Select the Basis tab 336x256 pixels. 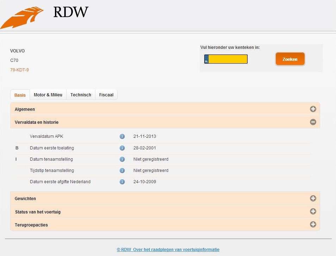coord(20,95)
